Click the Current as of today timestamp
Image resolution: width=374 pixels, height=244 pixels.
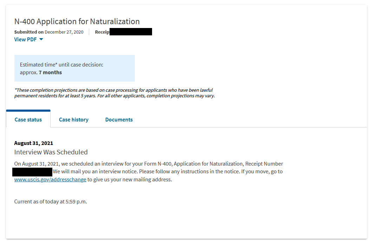pyautogui.click(x=51, y=201)
